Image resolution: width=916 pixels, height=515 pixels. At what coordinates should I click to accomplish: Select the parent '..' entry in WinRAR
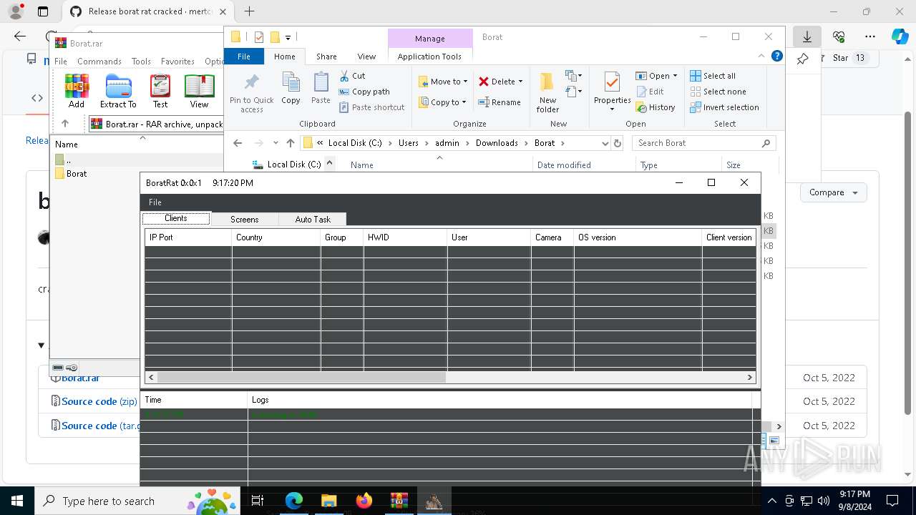click(x=63, y=160)
